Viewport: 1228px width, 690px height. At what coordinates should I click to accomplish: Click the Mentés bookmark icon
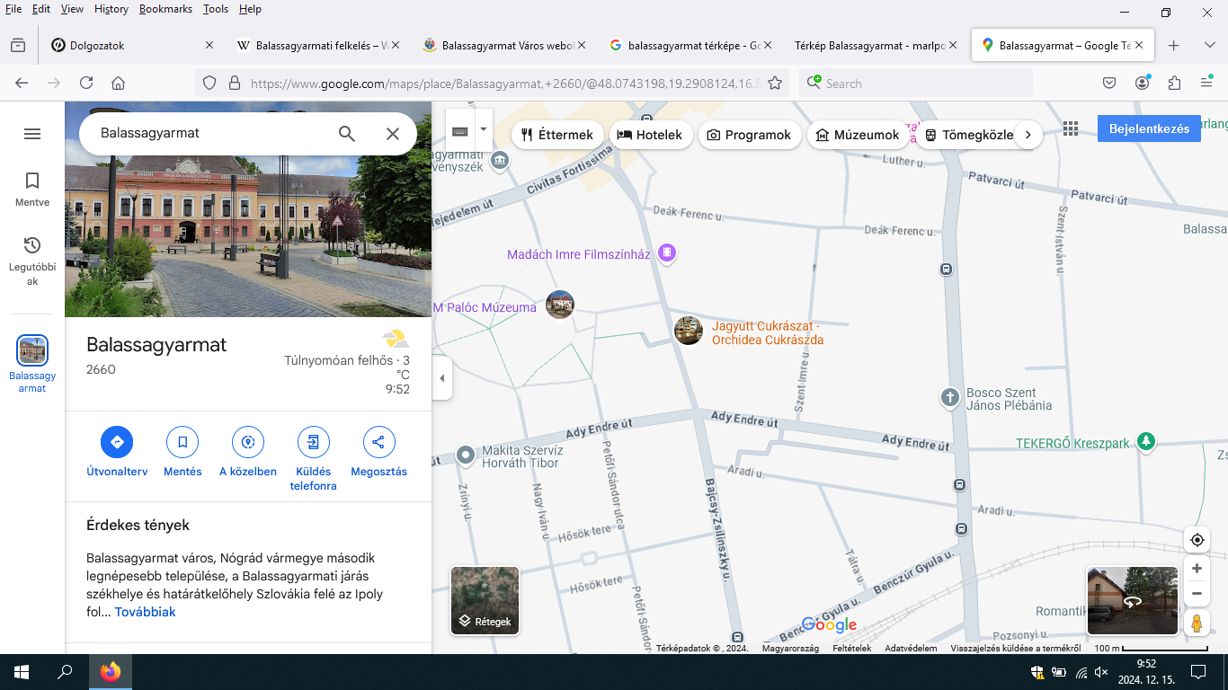[182, 442]
